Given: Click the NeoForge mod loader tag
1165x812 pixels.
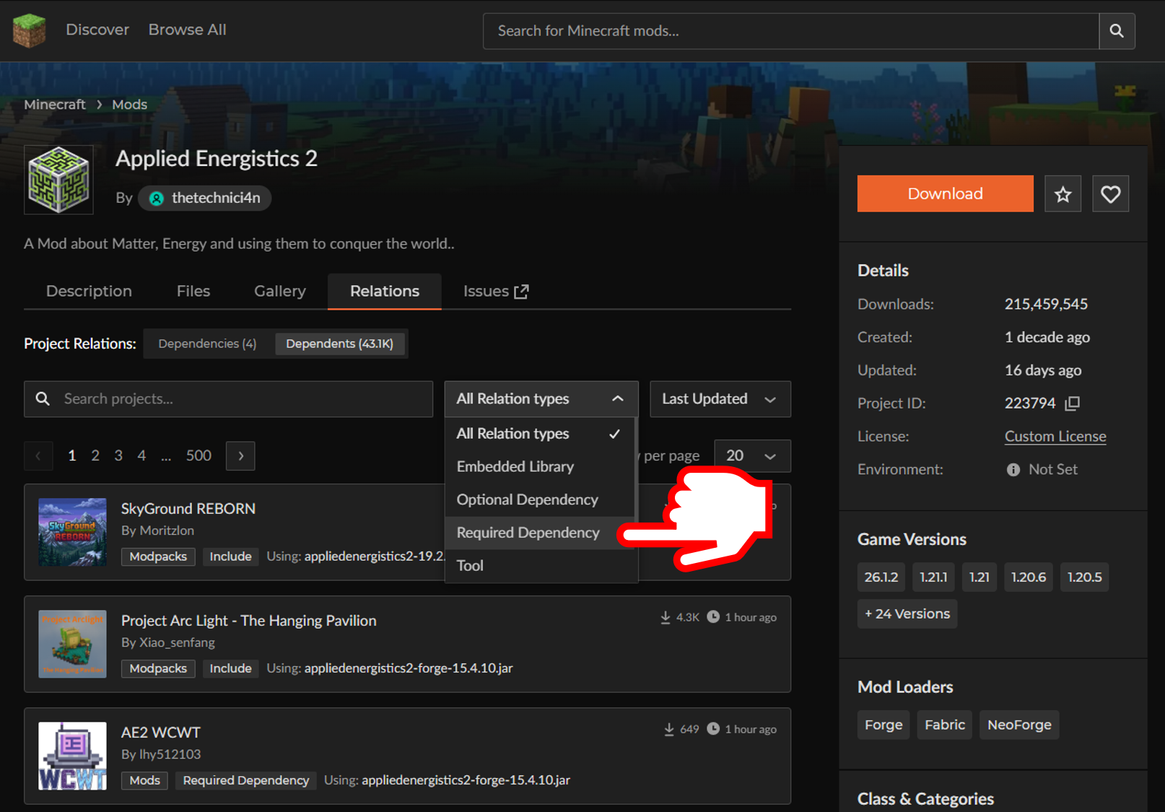Looking at the screenshot, I should [x=1019, y=725].
